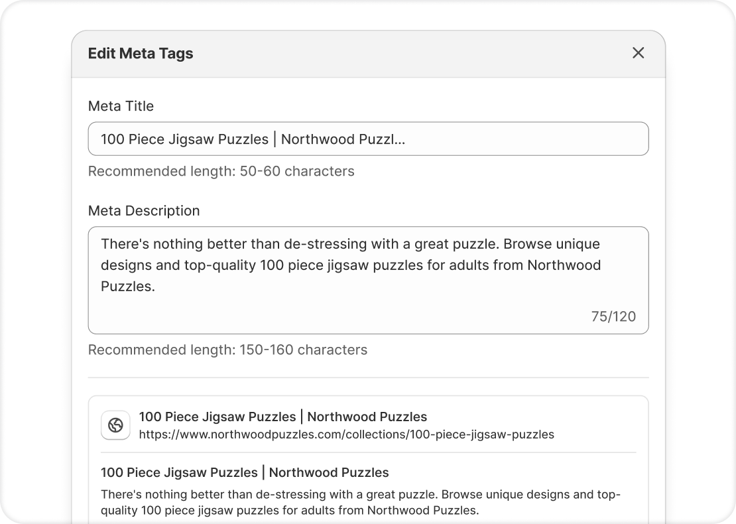Click the northwoodpuzzles.com preview URL

coord(346,435)
